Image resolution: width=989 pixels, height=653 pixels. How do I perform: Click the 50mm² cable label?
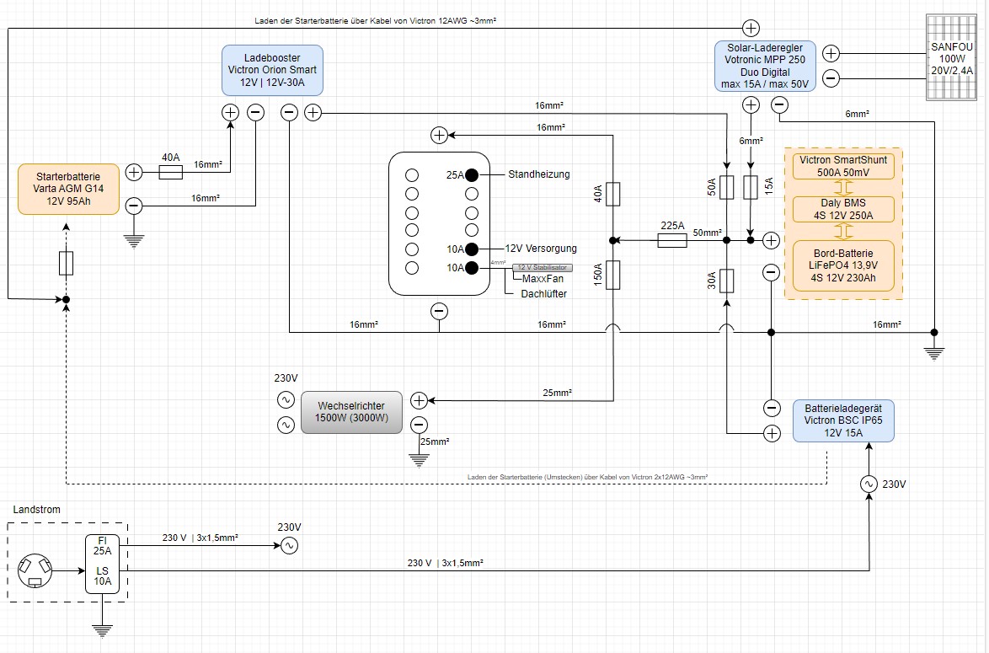point(707,233)
